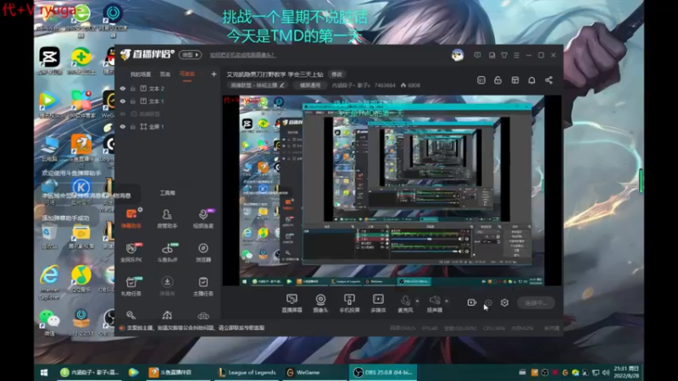Image resolution: width=678 pixels, height=381 pixels.
Task: Toggle the lock on the 文本 1 layer
Action: click(x=133, y=101)
